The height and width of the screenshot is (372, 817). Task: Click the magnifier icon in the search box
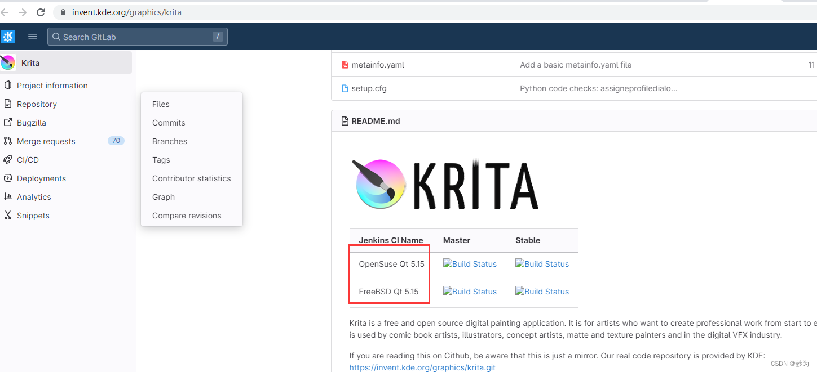pos(56,37)
